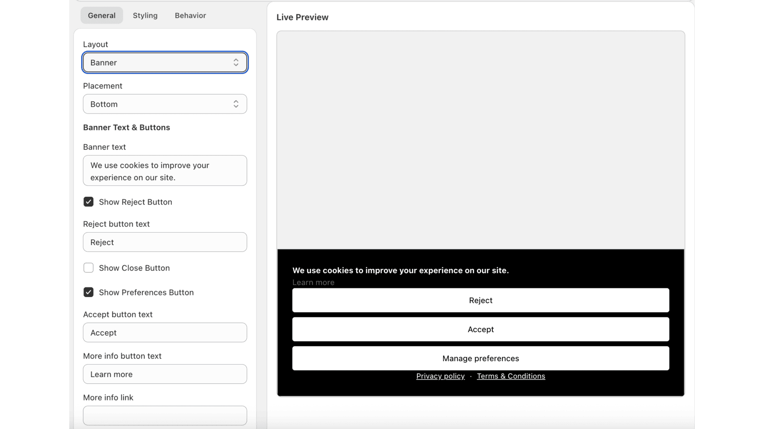This screenshot has height=429, width=764.
Task: Click the Accept button text input
Action: click(165, 333)
